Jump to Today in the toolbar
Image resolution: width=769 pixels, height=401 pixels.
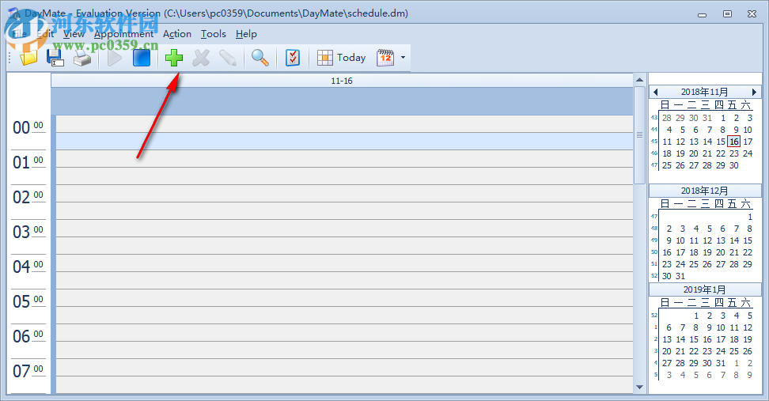341,58
